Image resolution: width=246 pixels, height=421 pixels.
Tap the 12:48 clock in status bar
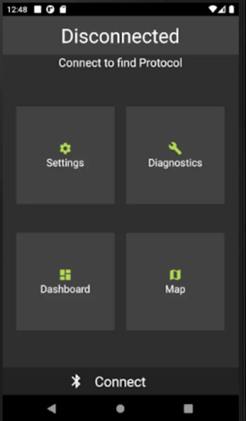(x=17, y=10)
